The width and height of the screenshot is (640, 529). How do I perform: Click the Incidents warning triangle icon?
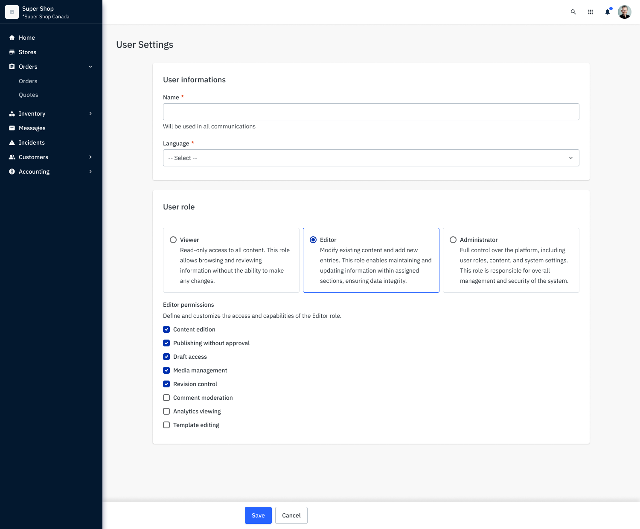tap(12, 142)
